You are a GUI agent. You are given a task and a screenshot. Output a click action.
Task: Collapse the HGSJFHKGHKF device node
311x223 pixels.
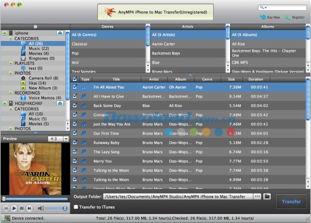click(5, 103)
